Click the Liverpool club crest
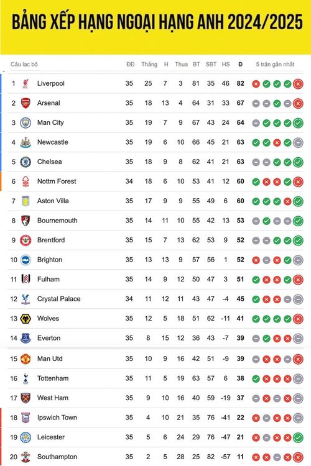 pos(26,83)
